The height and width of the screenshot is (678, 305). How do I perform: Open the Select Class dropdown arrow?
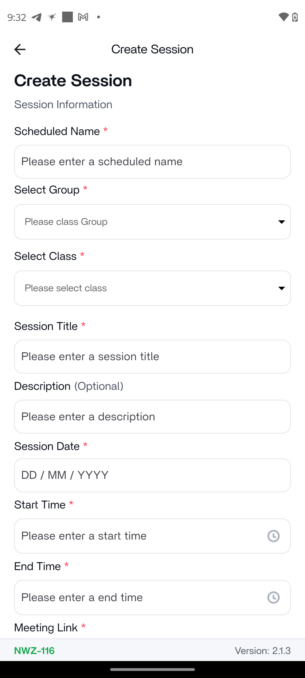(281, 288)
